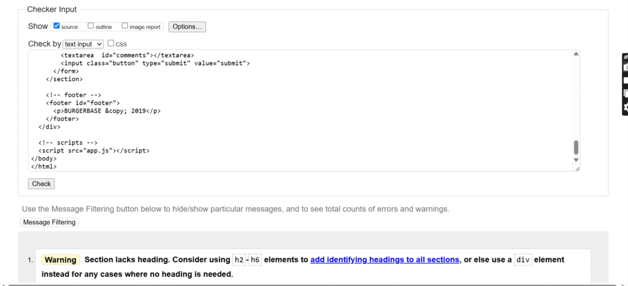Open the gear settings icon in side toolbar

(626, 107)
